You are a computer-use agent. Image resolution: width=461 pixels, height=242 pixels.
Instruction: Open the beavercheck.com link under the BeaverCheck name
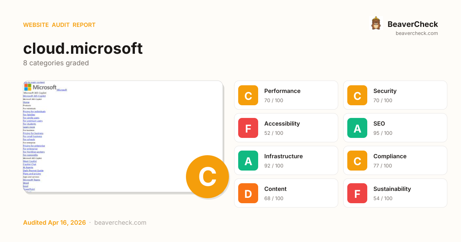417,33
